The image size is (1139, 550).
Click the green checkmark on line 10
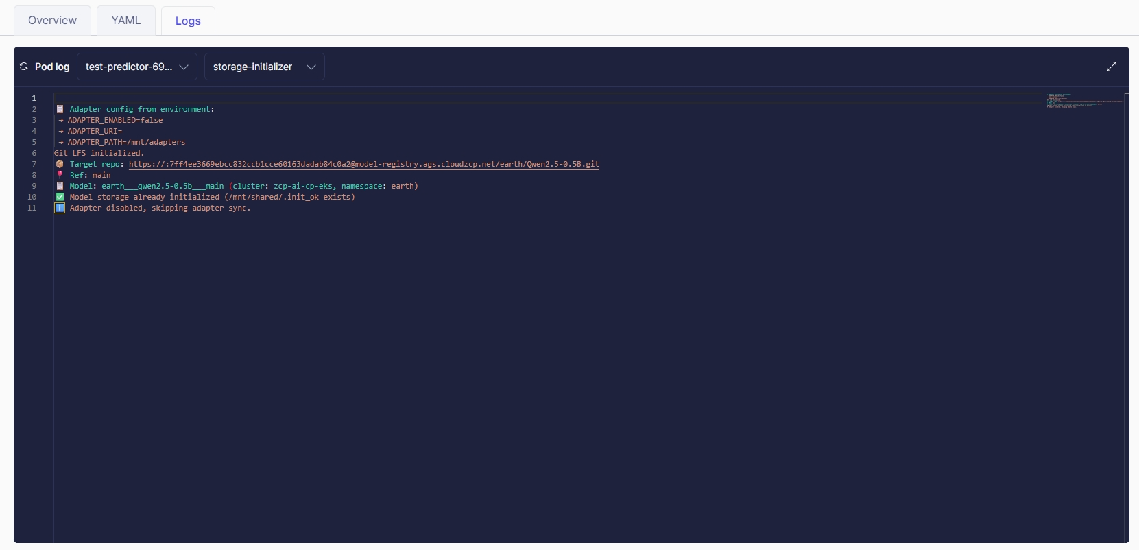(x=60, y=197)
